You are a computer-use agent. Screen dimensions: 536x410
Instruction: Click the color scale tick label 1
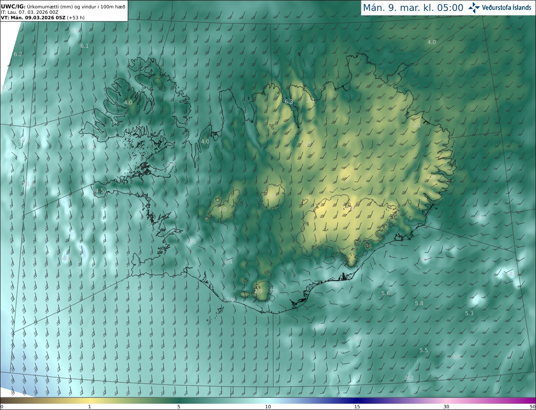[89, 407]
